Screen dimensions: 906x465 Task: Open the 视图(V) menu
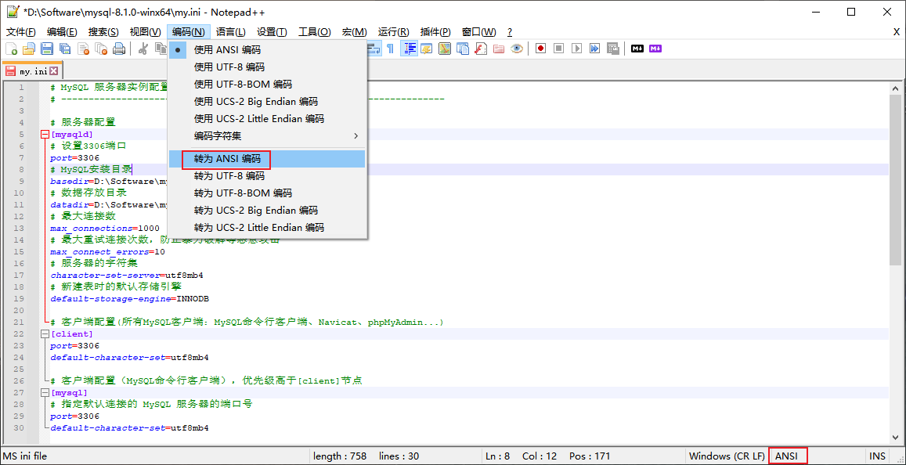tap(145, 32)
